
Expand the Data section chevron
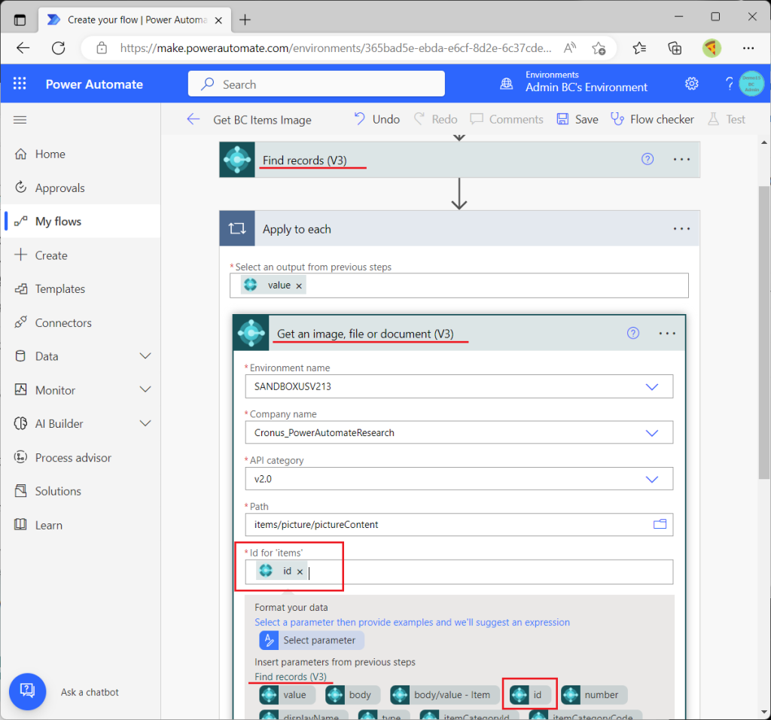coord(145,356)
